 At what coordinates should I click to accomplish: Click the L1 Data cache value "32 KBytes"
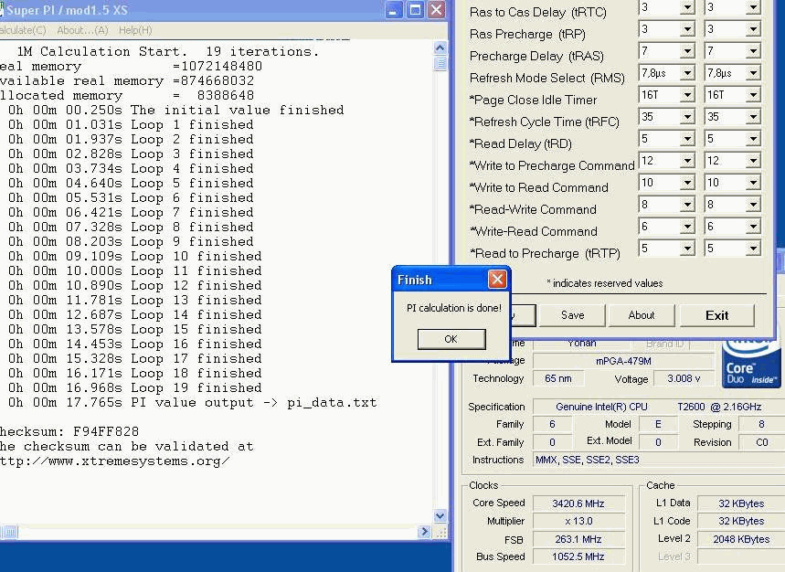coord(741,503)
